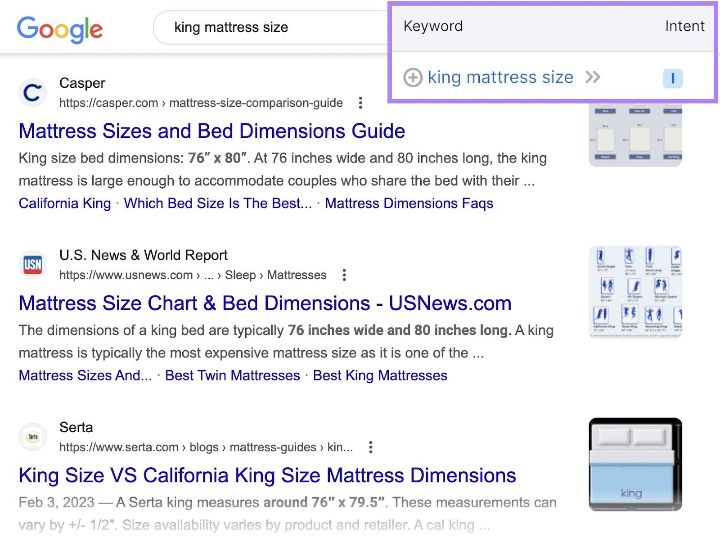Viewport: 720px width, 552px height.
Task: Click the casper.com URL breadcrumb
Action: (201, 103)
